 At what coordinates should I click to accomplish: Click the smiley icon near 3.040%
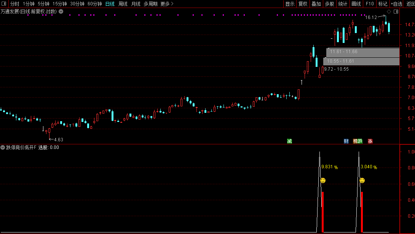[362, 180]
